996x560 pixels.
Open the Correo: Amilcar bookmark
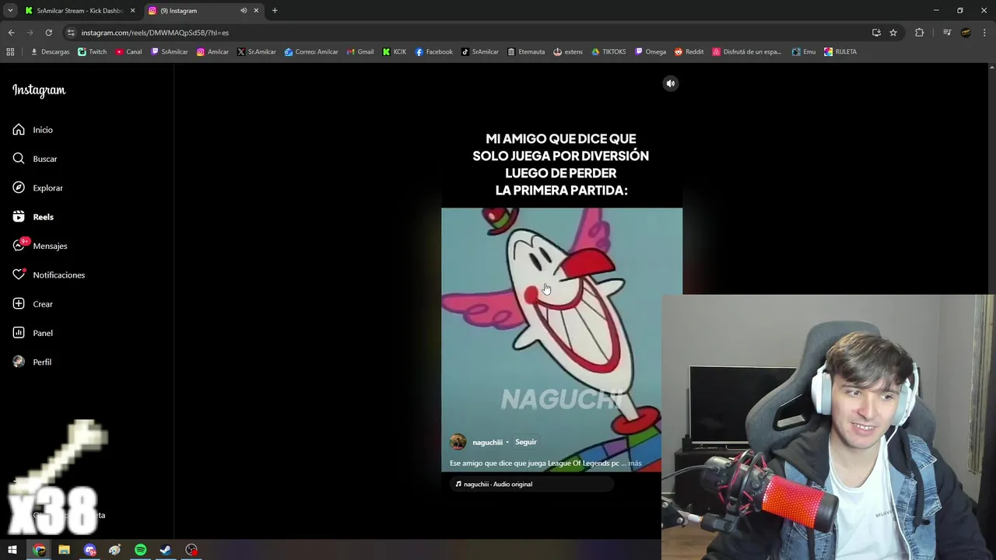[311, 52]
